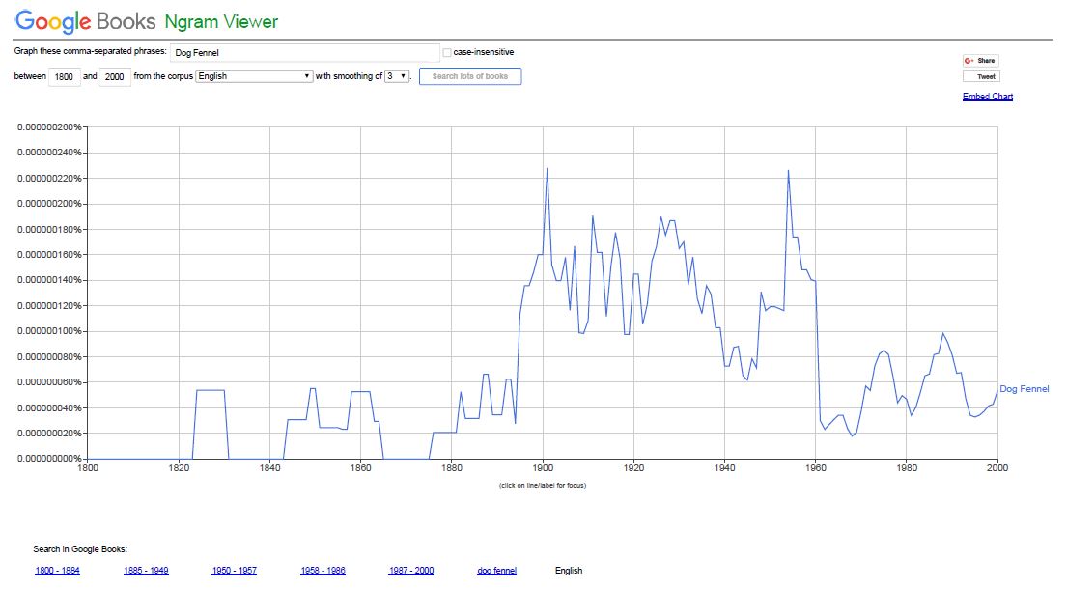
Task: Focus the phrases input containing Dog Fennel
Action: (304, 52)
